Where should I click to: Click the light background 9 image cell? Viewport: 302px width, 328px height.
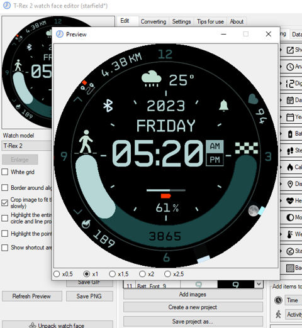pos(199,284)
